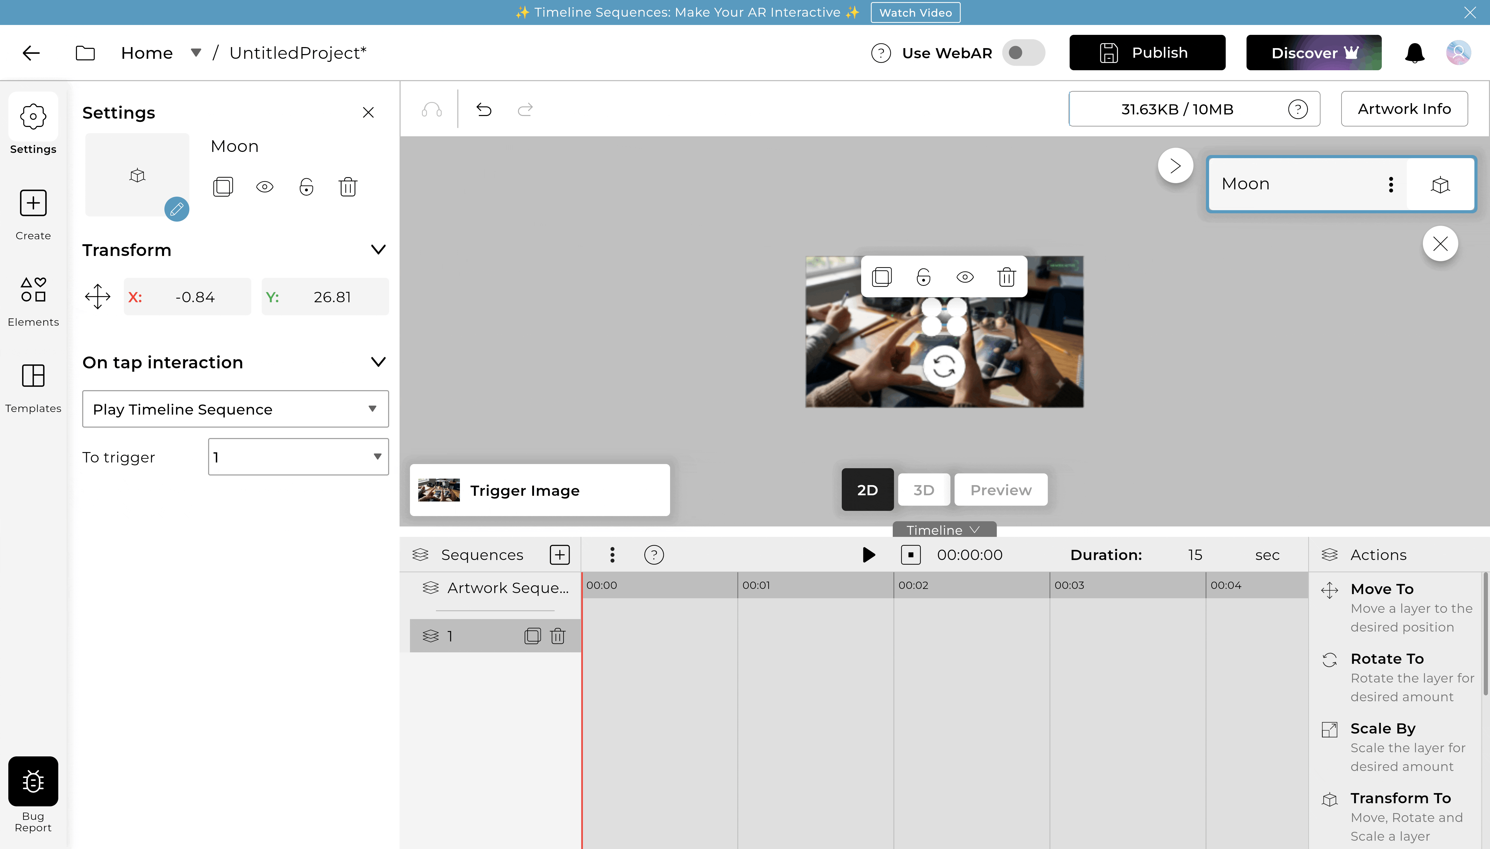
Task: Collapse the Timeline panel tab
Action: pyautogui.click(x=944, y=530)
